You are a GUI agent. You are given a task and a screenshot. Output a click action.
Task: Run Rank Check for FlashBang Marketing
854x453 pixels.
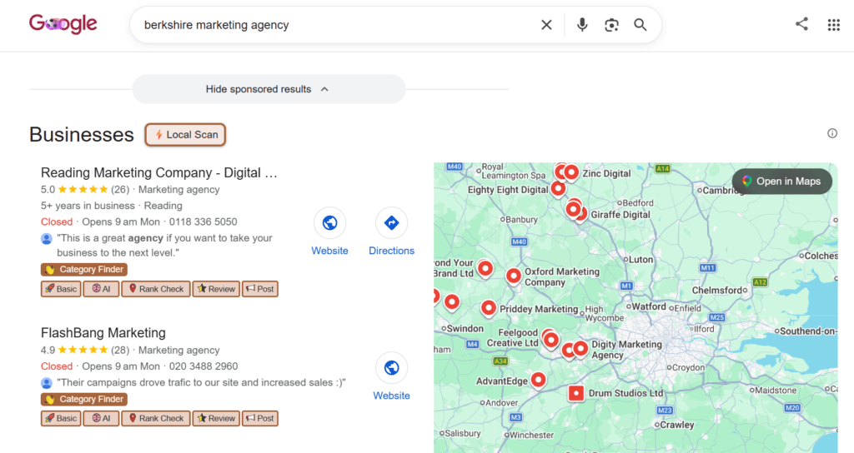[156, 418]
